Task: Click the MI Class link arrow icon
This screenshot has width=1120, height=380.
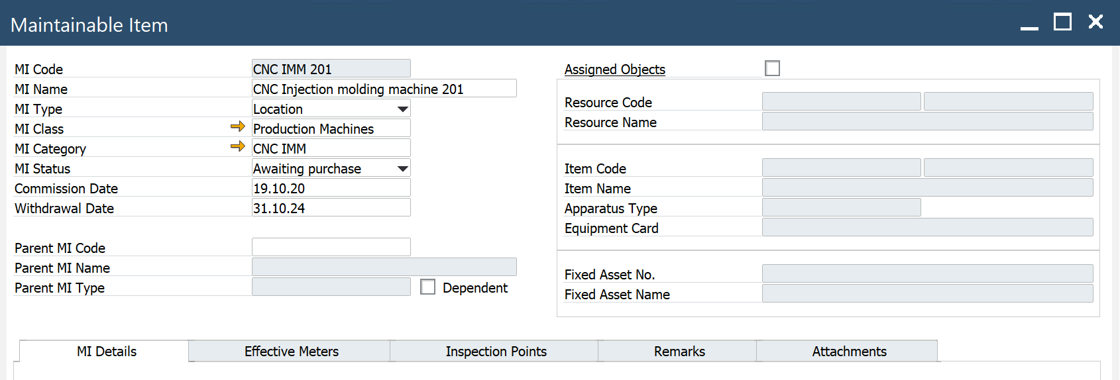Action: coord(237,126)
